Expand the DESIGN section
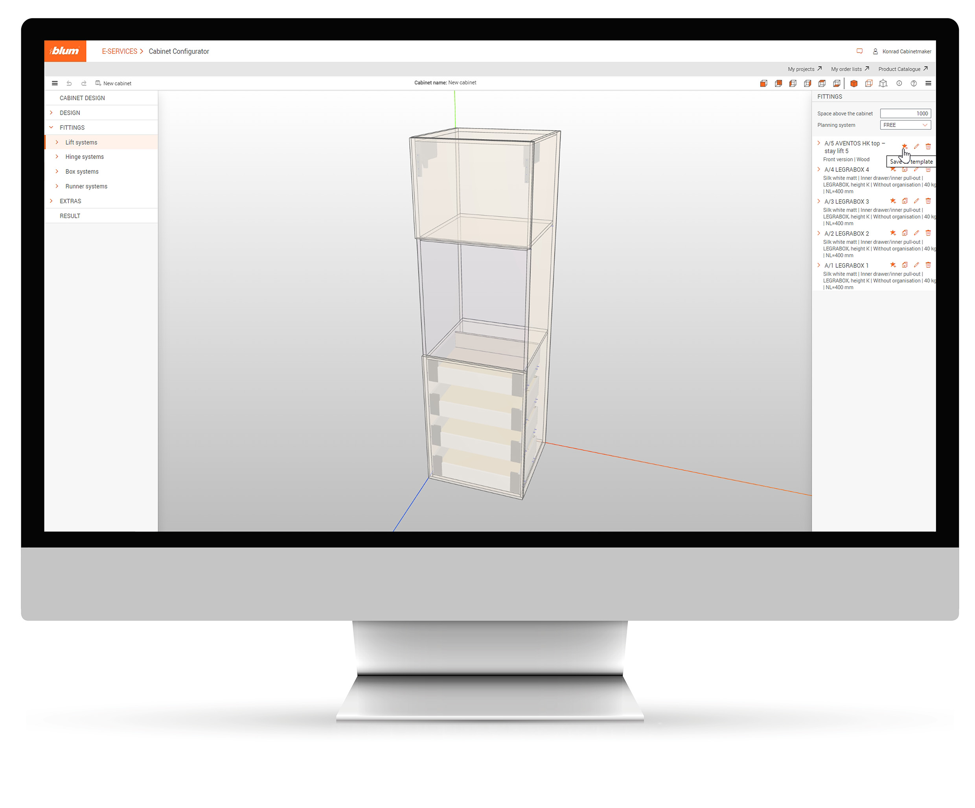This screenshot has width=975, height=808. [52, 112]
